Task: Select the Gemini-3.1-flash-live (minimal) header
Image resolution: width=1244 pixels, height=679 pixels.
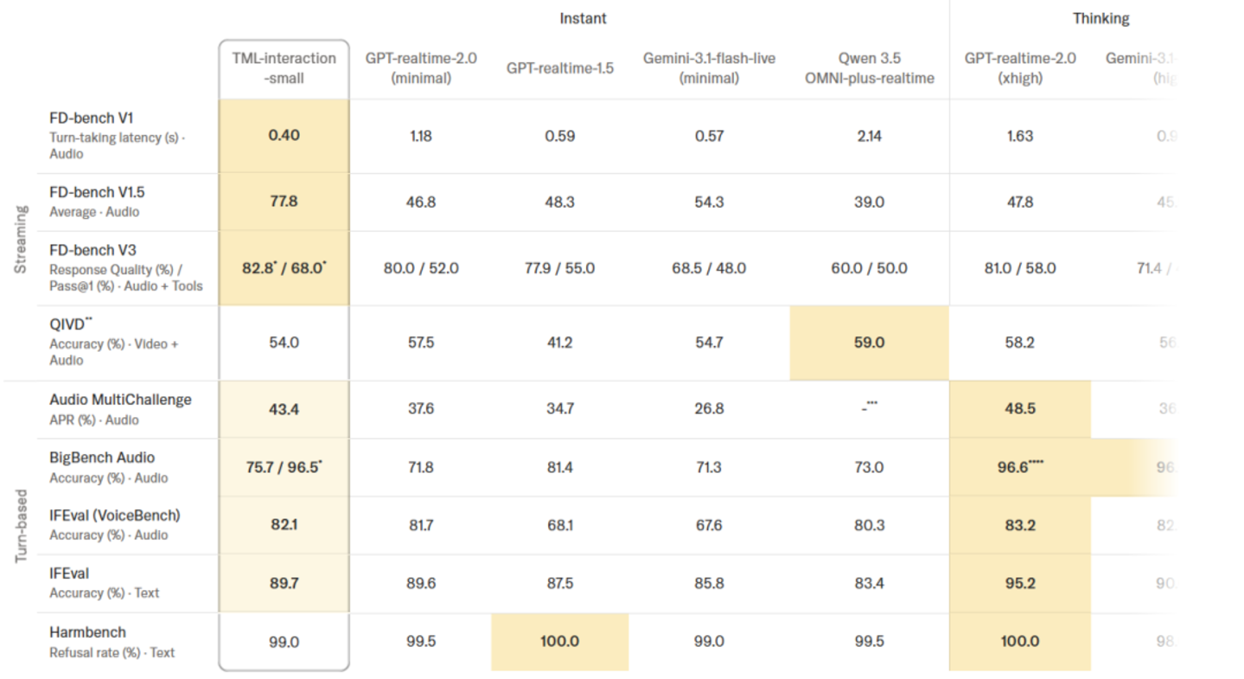Action: (x=709, y=68)
